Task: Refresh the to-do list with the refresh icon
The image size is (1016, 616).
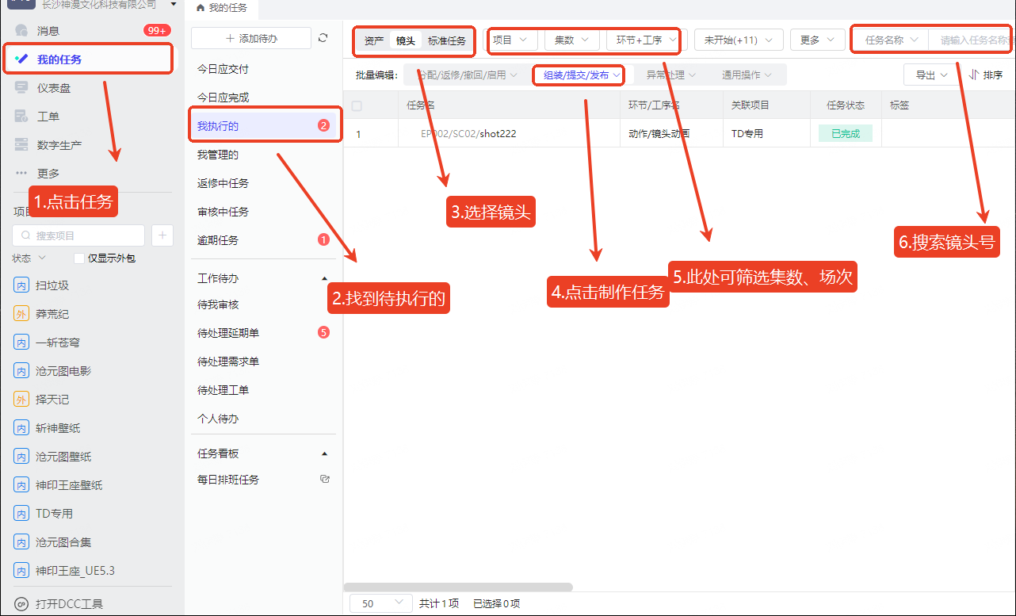Action: (x=323, y=38)
